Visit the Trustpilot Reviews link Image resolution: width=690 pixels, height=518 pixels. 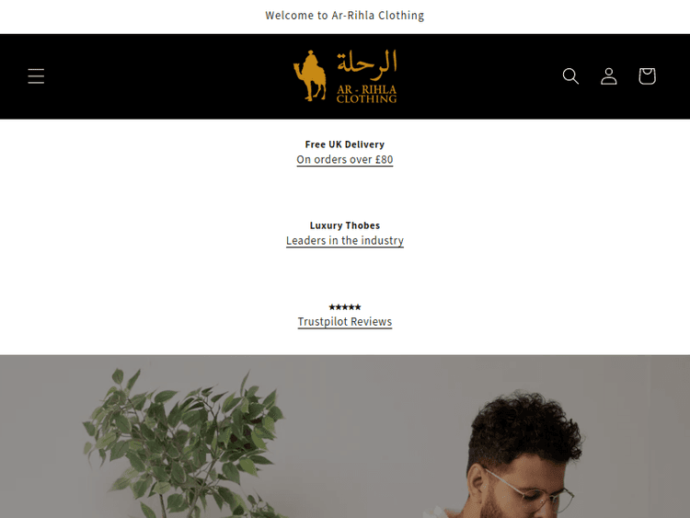345,322
